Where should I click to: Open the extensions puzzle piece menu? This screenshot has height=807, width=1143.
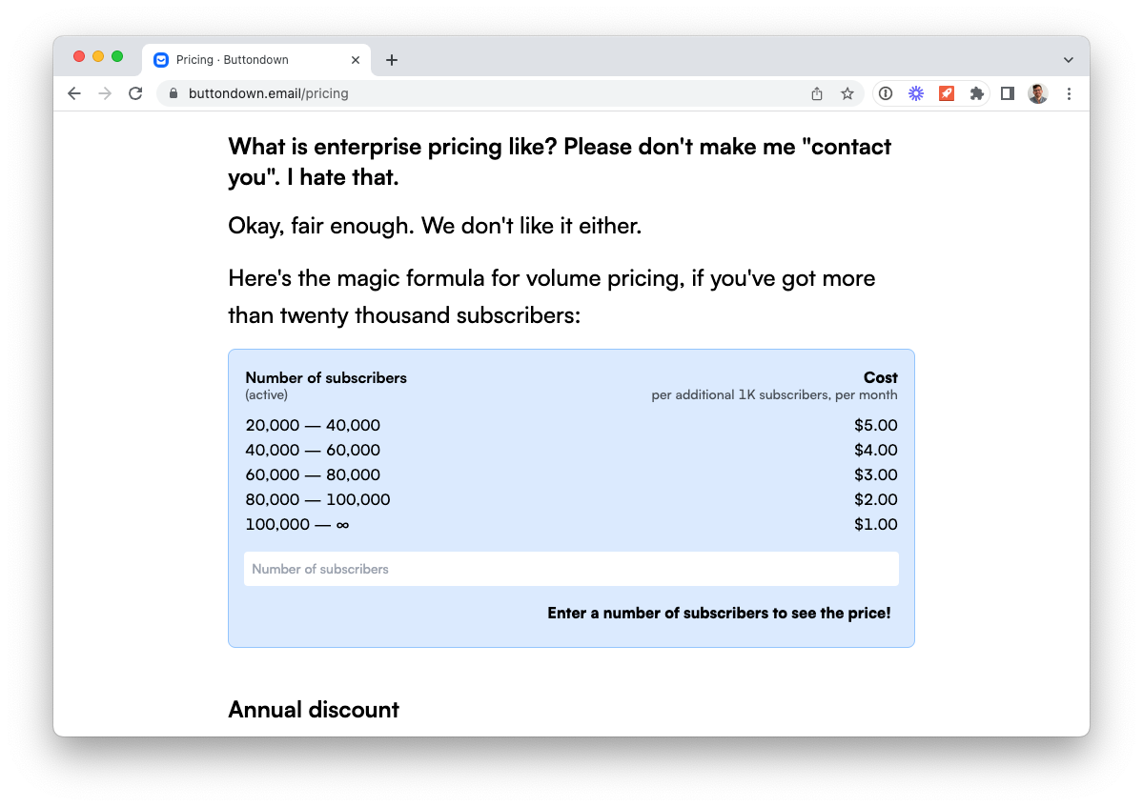pyautogui.click(x=977, y=93)
